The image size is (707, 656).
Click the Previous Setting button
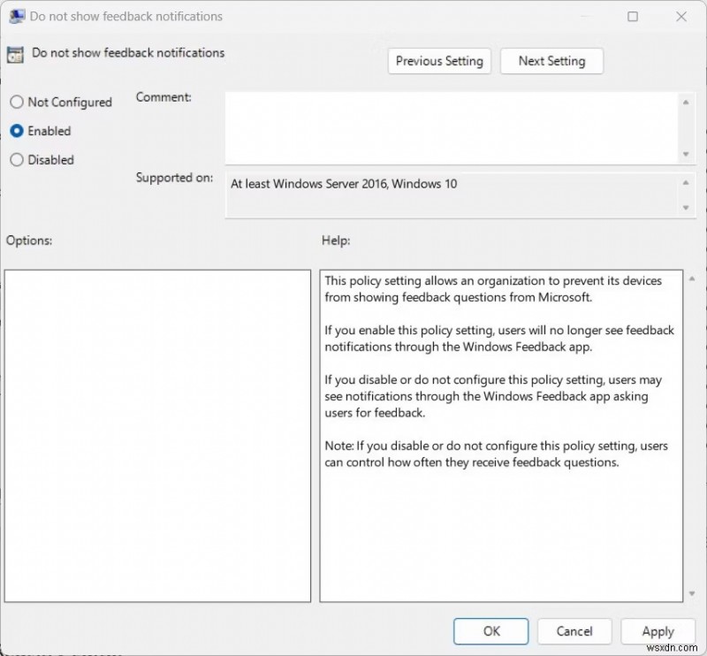[x=439, y=61]
